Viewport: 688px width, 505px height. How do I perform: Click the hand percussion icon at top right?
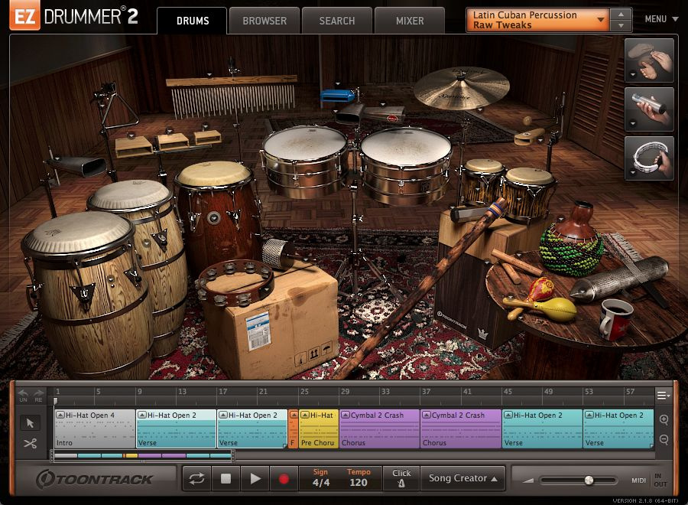coord(648,61)
